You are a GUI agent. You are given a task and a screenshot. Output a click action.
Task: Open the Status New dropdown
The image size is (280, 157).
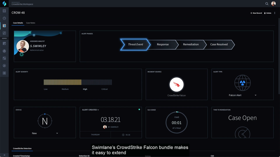45,133
